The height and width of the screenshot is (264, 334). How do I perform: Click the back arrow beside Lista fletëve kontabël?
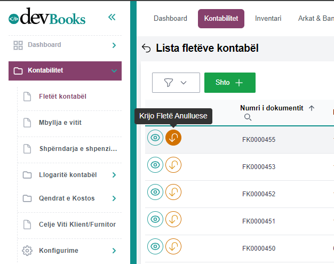pos(146,49)
